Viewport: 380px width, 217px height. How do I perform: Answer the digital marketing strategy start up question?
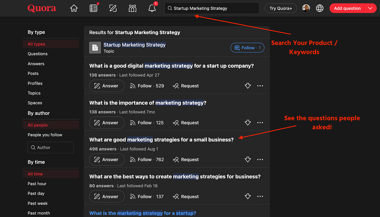click(x=107, y=86)
